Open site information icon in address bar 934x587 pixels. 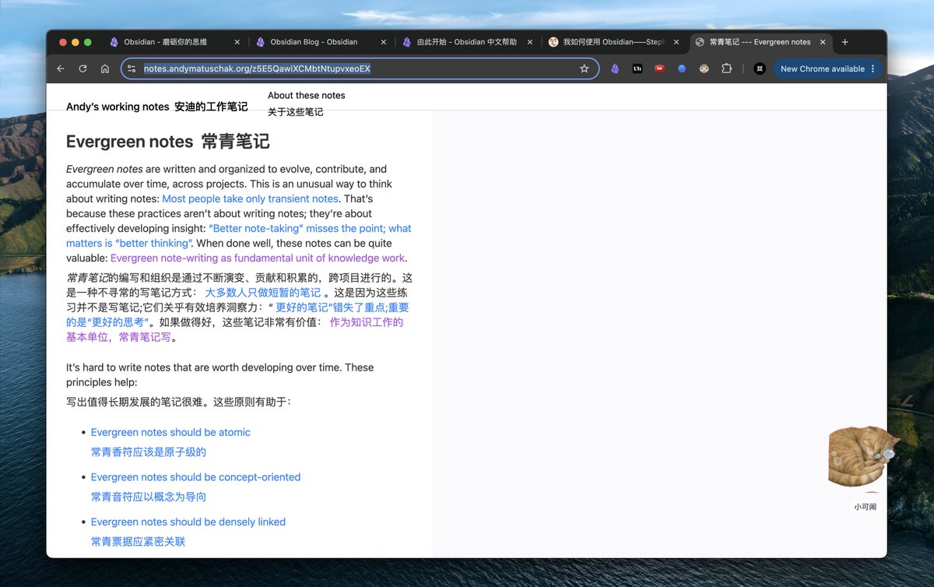pyautogui.click(x=132, y=69)
